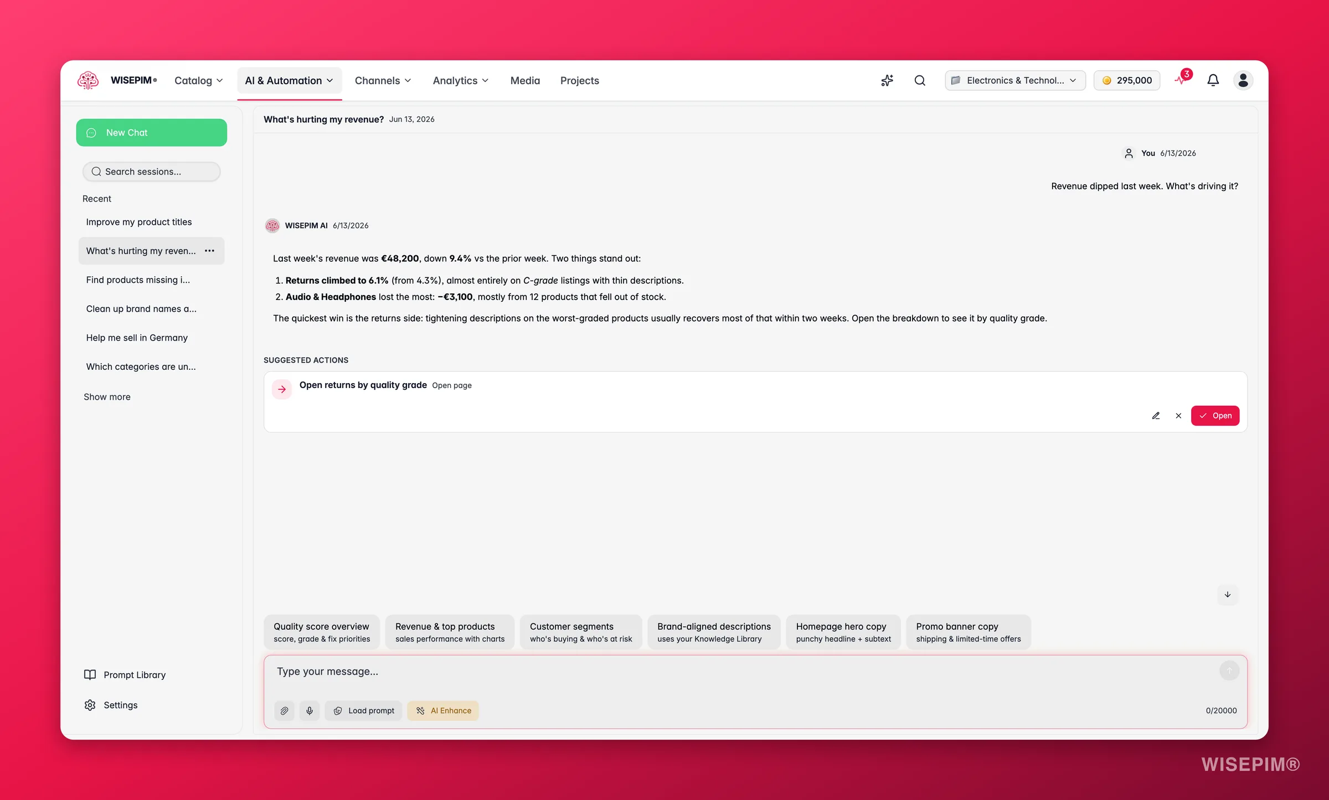This screenshot has width=1329, height=800.
Task: Click the Open button for suggested action
Action: [1215, 416]
